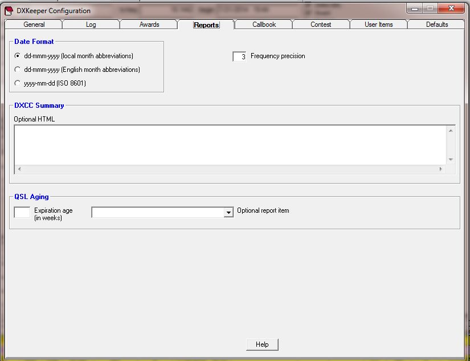
Task: Click the Help button
Action: (x=262, y=344)
